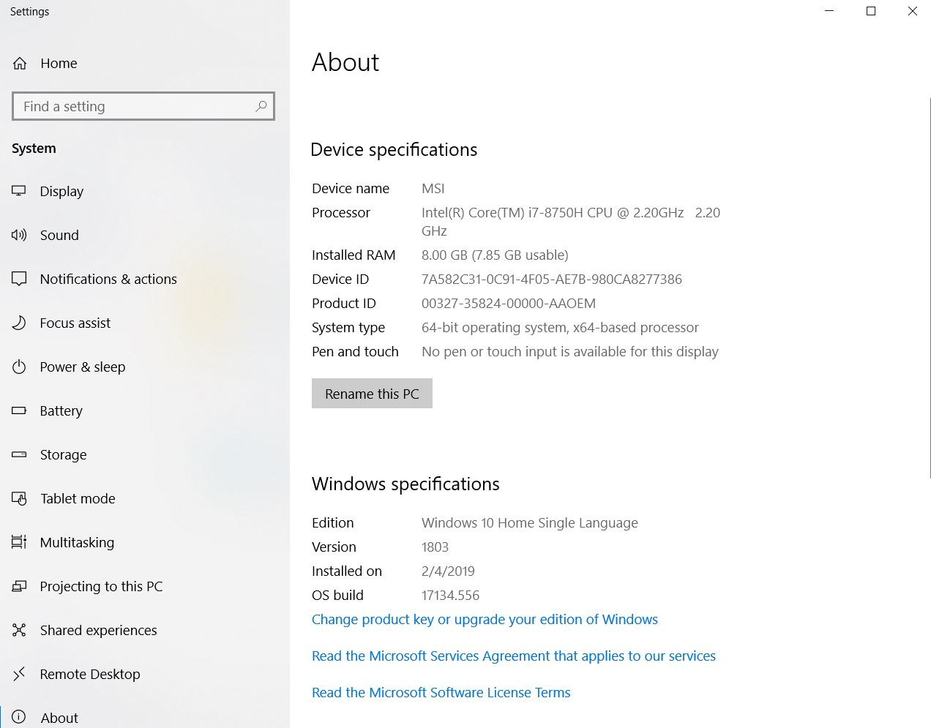Viewport: 931px width, 728px height.
Task: Close the Settings window
Action: click(x=912, y=11)
